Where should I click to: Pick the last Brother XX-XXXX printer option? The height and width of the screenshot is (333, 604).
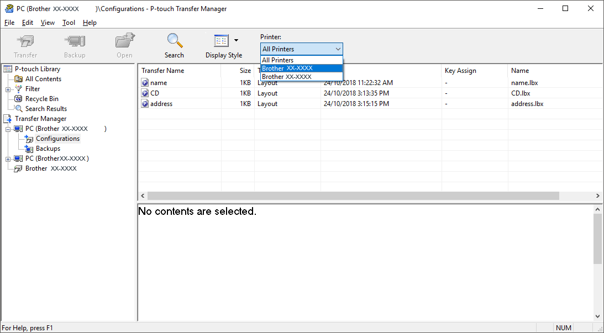coord(286,77)
